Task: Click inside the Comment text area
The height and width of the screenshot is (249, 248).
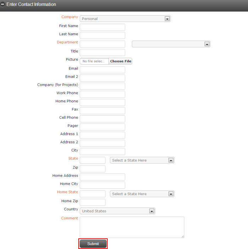Action: click(x=132, y=227)
